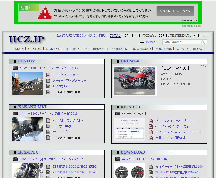Viewport: 216px width, 178px height.
Task: Click the survey results chart thumbnail
Action: coord(130,129)
